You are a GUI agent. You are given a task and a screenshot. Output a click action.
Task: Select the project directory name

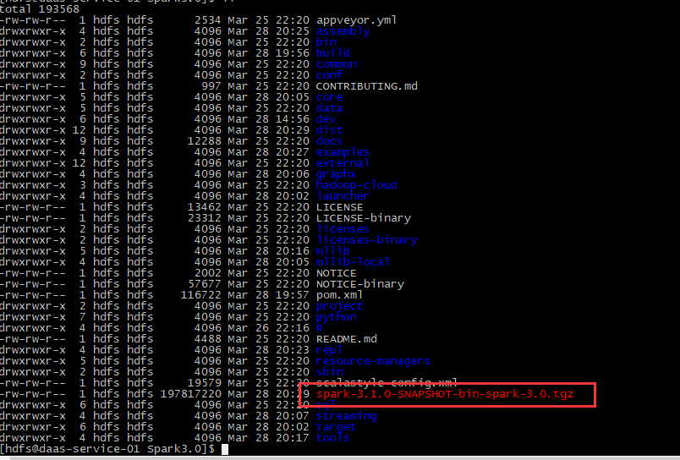339,306
